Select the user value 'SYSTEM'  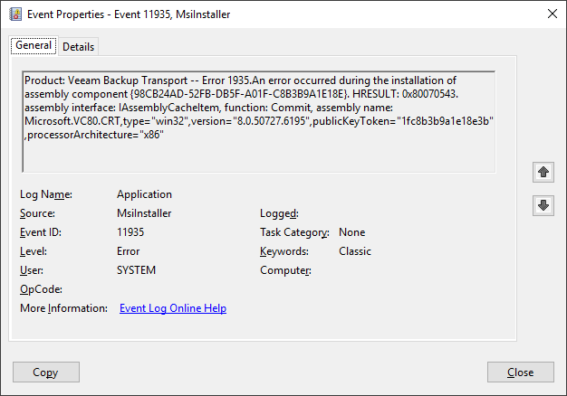tap(136, 270)
